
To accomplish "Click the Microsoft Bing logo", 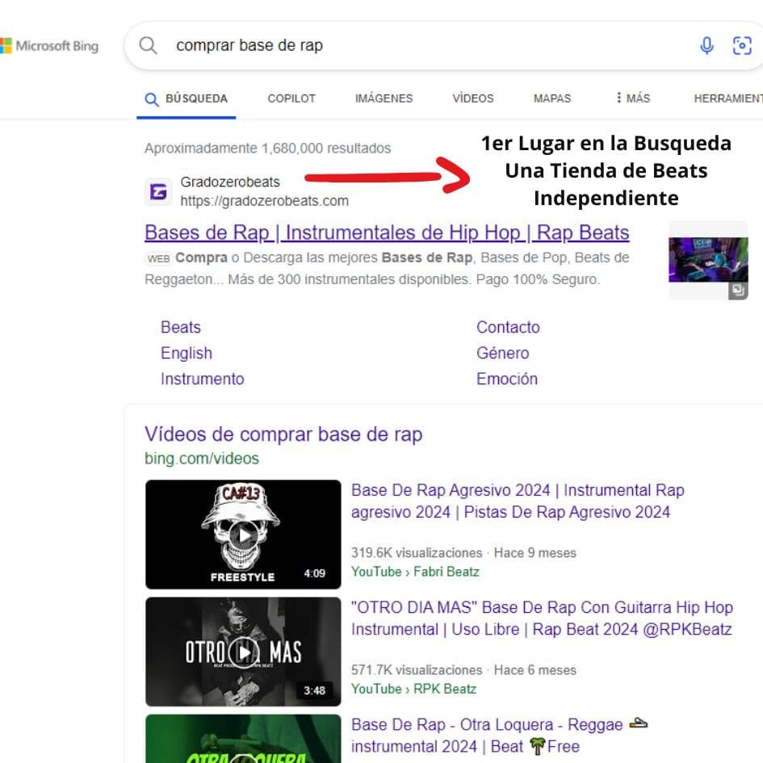I will [50, 46].
